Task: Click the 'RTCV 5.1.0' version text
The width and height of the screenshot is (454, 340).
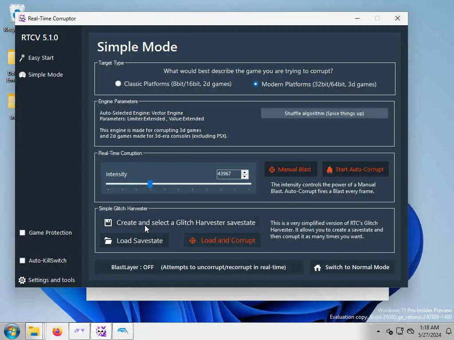Action: point(39,37)
